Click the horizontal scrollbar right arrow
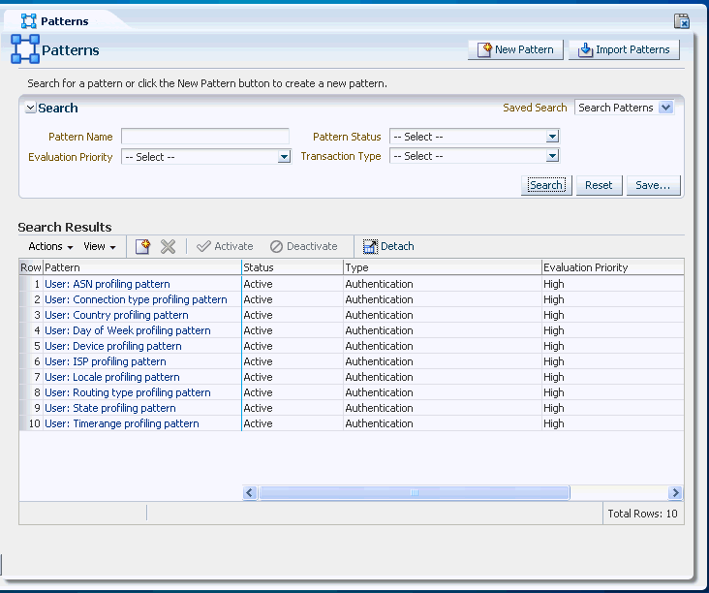The width and height of the screenshot is (709, 593). tap(675, 492)
